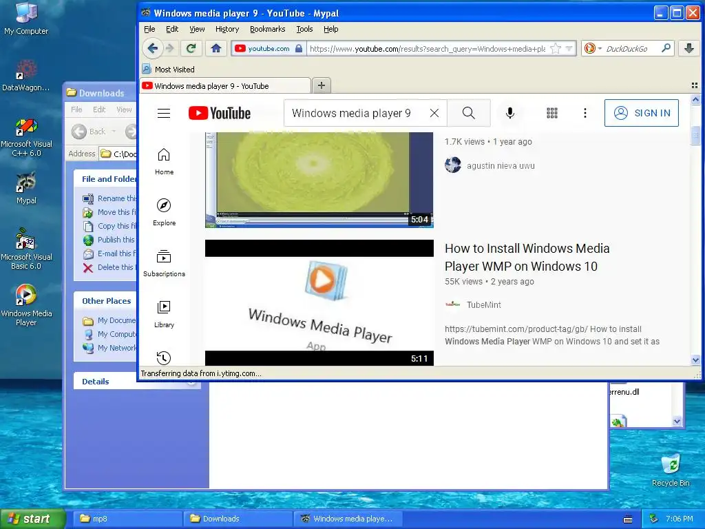Go back using Mypal's back arrow
Screen dimensions: 705x529
click(152, 48)
